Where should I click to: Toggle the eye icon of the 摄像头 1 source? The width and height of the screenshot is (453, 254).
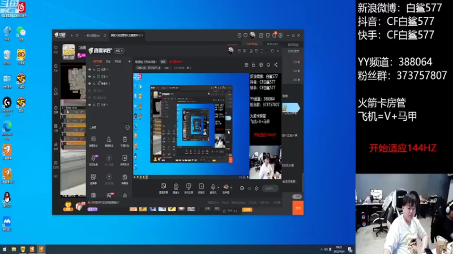pyautogui.click(x=89, y=84)
